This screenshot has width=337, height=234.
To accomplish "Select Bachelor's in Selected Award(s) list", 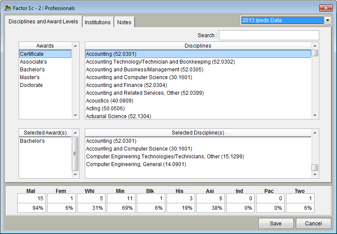I will tap(45, 141).
